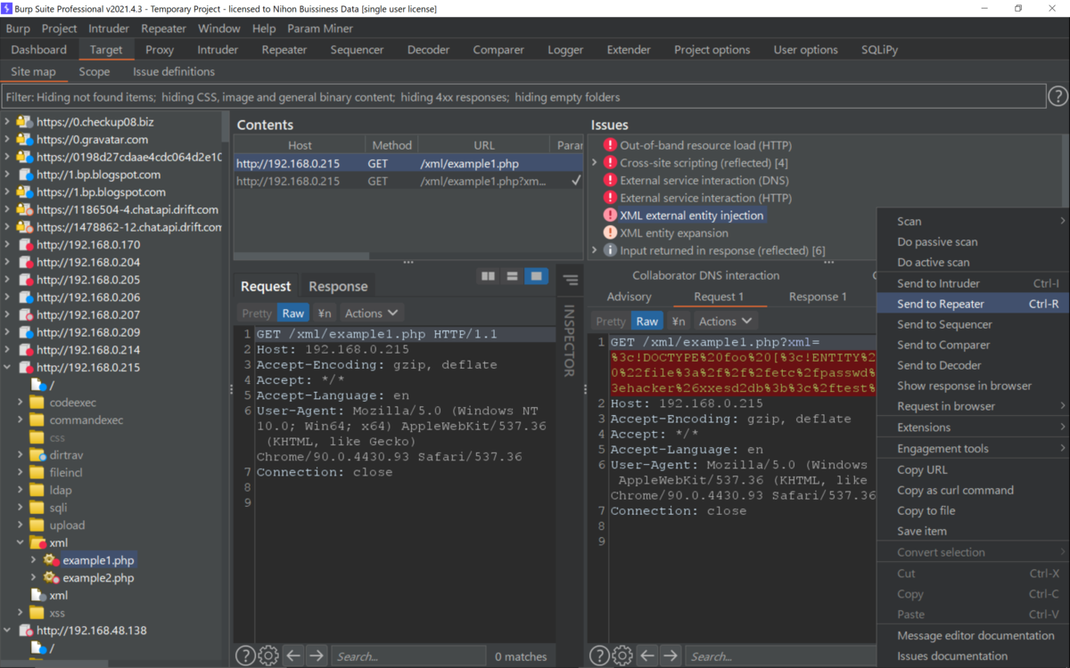The width and height of the screenshot is (1070, 668).
Task: Click file icon for xml leaf item
Action: (x=37, y=595)
